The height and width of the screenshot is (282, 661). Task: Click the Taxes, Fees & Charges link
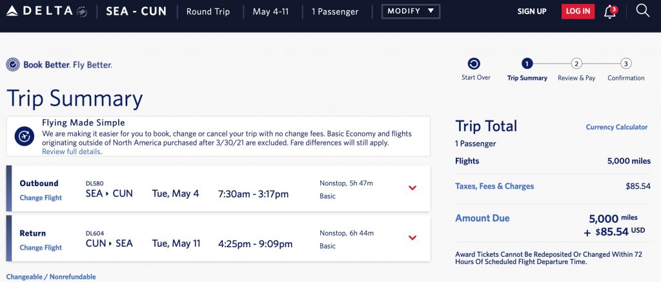pyautogui.click(x=494, y=187)
